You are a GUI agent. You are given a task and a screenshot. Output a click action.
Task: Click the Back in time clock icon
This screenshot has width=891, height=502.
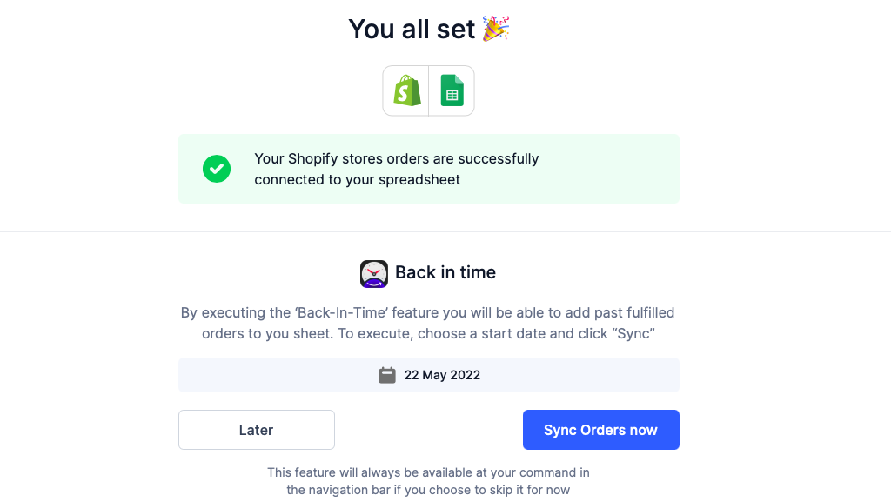coord(374,273)
